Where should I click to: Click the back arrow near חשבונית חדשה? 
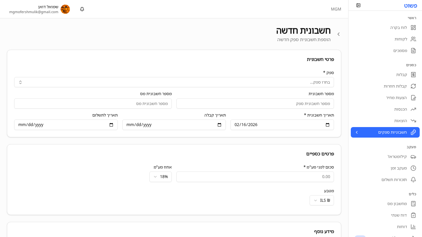338,34
